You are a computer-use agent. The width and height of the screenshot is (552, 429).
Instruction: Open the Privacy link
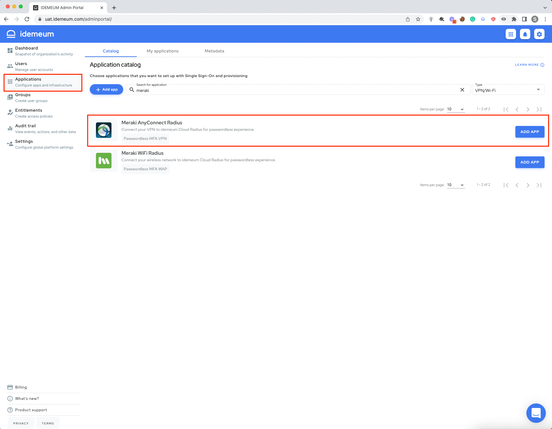(x=21, y=423)
